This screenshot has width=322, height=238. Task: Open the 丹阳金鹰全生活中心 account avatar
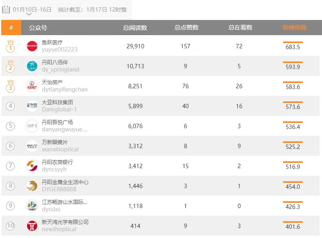(x=32, y=186)
